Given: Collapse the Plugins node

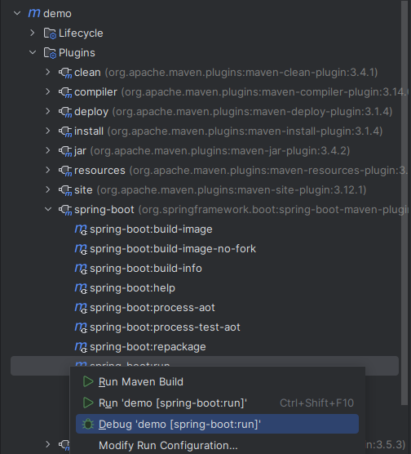Looking at the screenshot, I should click(x=33, y=53).
